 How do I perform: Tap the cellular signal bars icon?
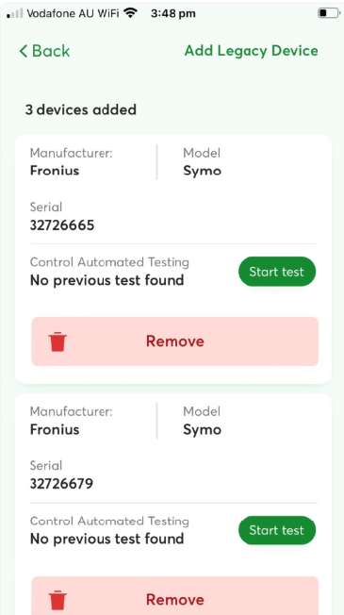pyautogui.click(x=14, y=13)
